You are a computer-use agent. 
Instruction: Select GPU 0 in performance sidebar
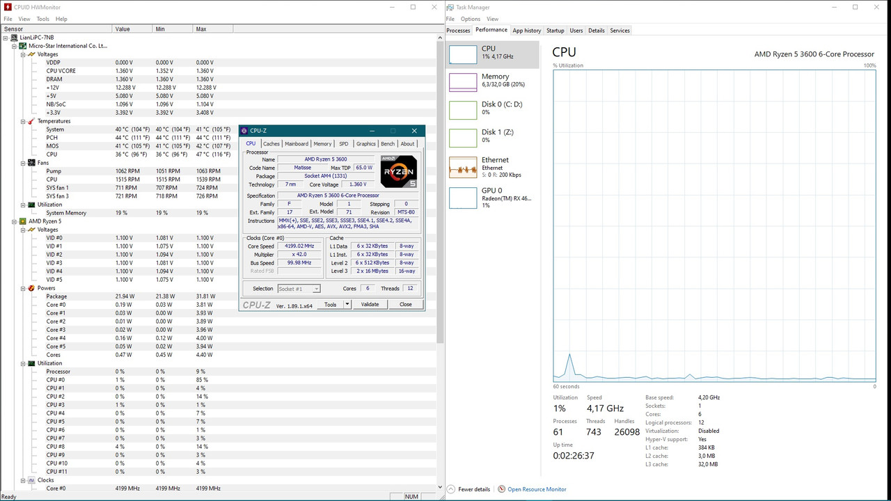click(493, 197)
